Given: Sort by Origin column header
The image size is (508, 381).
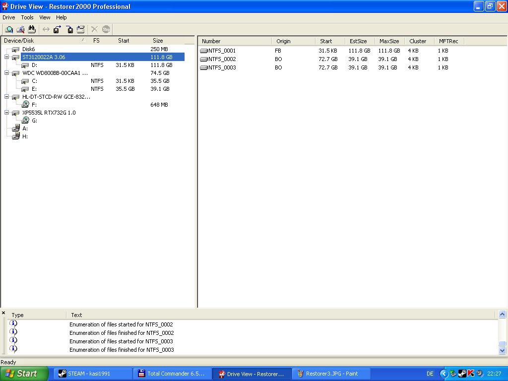Looking at the screenshot, I should [x=293, y=41].
